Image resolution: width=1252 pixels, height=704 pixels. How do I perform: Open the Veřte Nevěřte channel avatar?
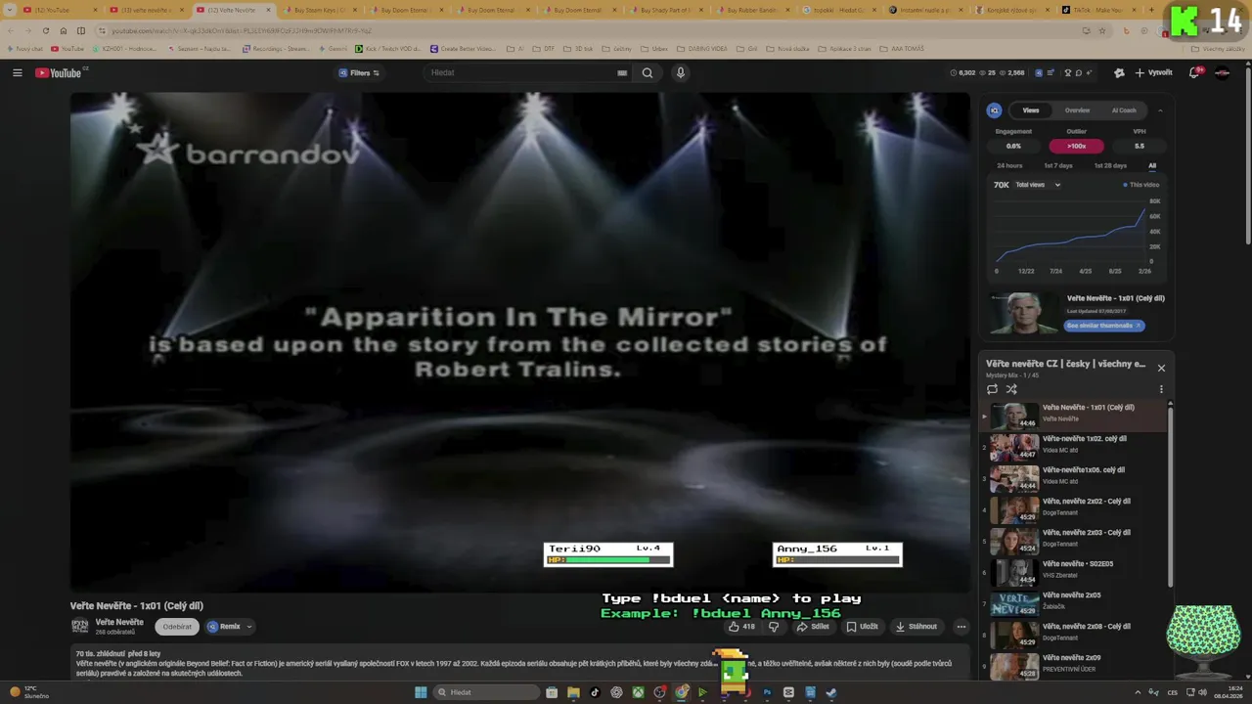[x=80, y=626]
